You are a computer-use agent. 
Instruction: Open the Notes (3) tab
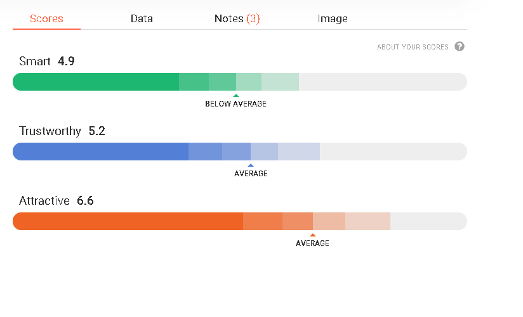coord(237,18)
